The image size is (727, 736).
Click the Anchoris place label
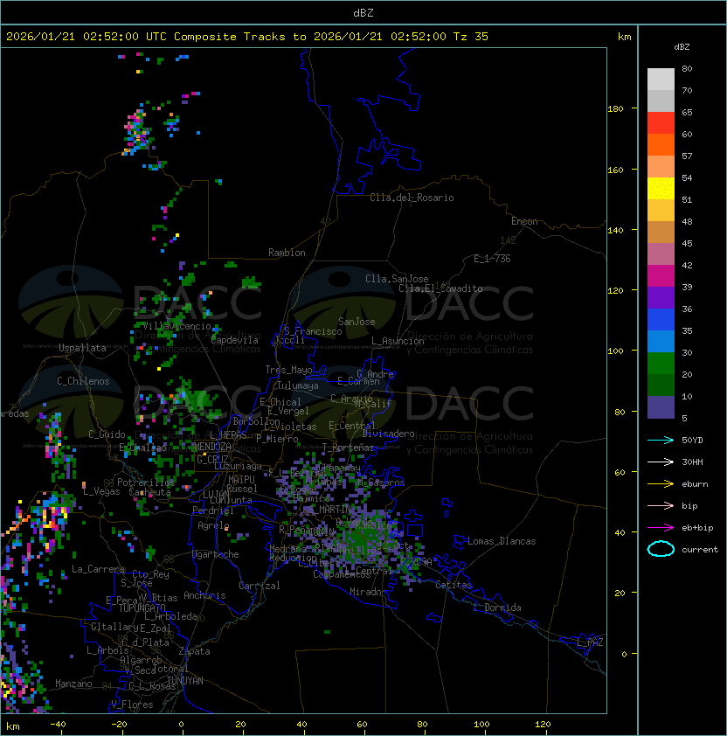coord(204,595)
